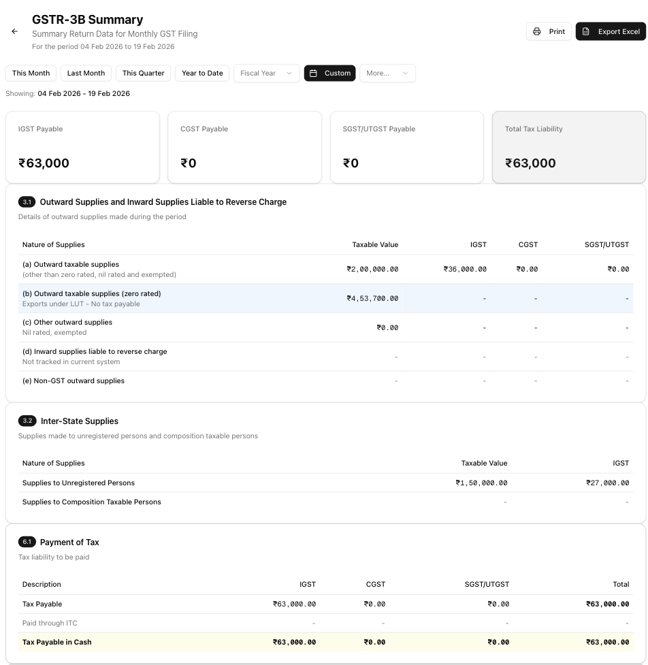The width and height of the screenshot is (648, 665).
Task: Open the Total Tax Liability card
Action: [x=568, y=148]
